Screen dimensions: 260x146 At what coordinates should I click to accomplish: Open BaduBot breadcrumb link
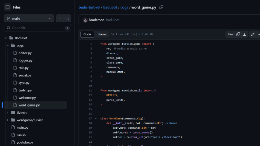pyautogui.click(x=110, y=7)
